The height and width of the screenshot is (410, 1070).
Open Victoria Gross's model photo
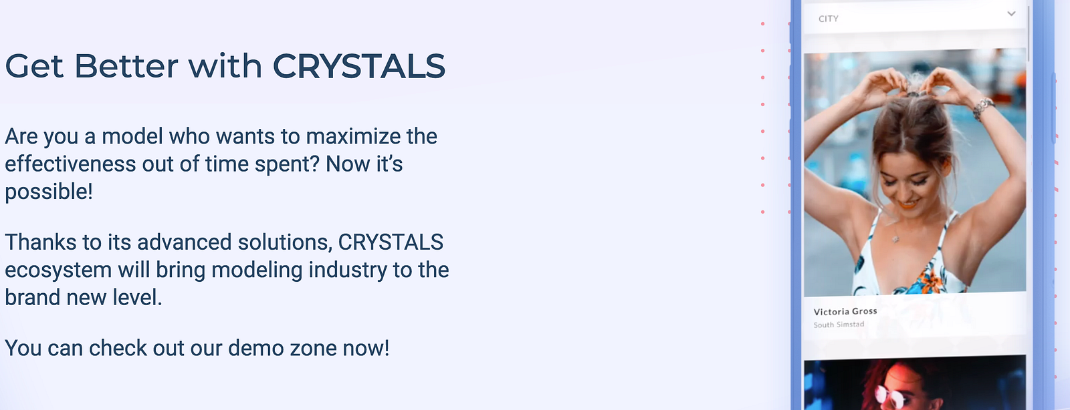click(915, 172)
